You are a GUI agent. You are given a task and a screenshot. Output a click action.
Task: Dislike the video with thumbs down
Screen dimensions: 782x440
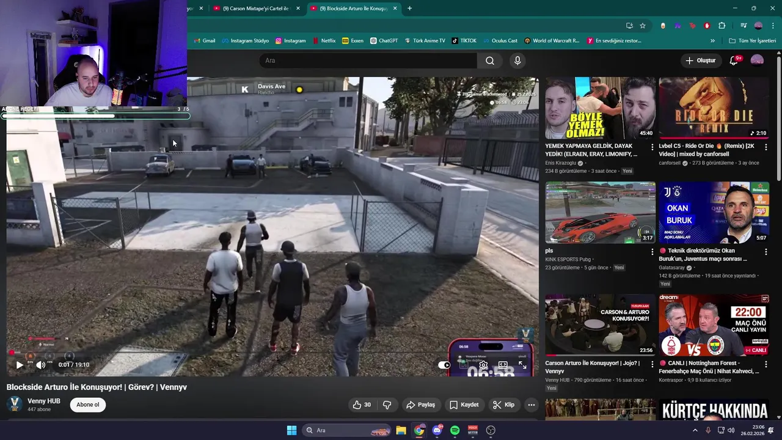coord(387,405)
